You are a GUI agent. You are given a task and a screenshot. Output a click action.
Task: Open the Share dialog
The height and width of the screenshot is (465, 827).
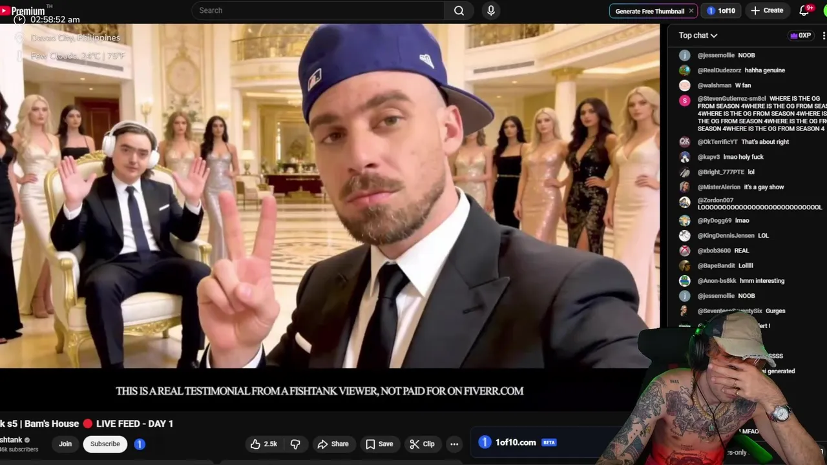pos(333,444)
